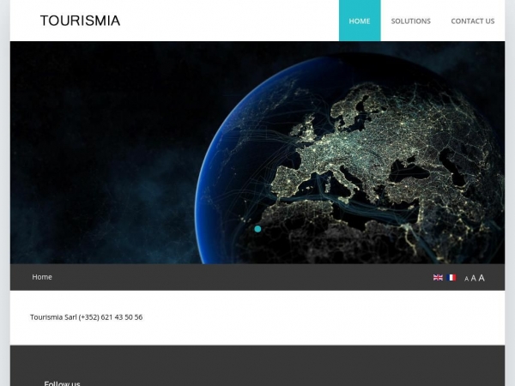The image size is (515, 386).
Task: Click the Tourismia Sarl phone number text
Action: 87,317
